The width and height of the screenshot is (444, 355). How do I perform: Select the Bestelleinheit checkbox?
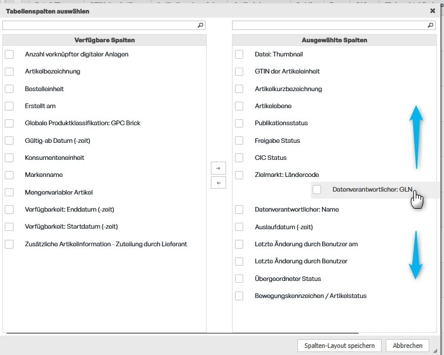click(9, 89)
